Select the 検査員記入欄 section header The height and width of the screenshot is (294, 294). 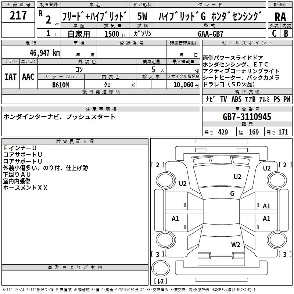pyautogui.click(x=75, y=141)
